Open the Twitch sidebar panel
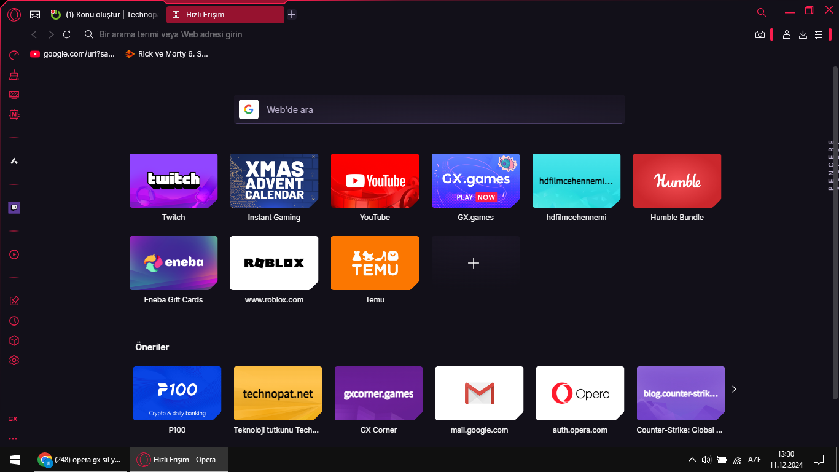The height and width of the screenshot is (472, 839). [x=14, y=208]
